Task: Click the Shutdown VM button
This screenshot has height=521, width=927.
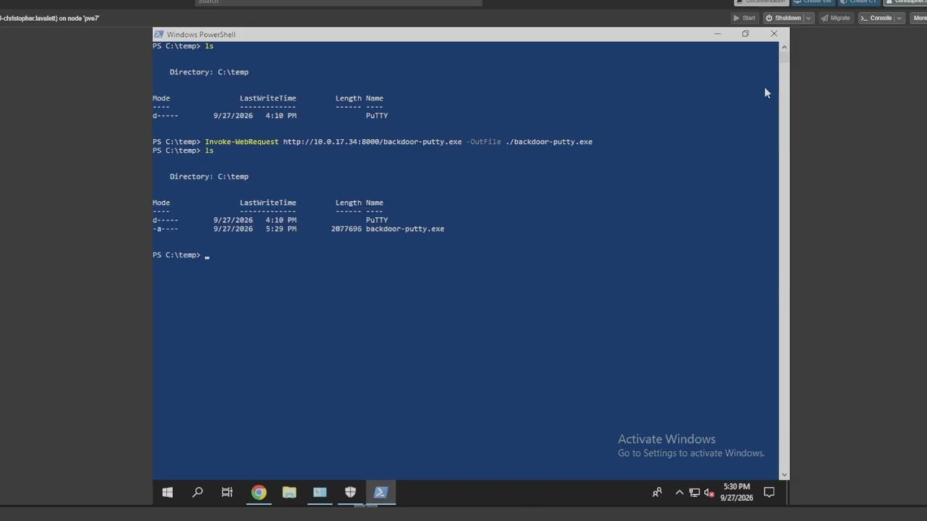Action: click(783, 18)
